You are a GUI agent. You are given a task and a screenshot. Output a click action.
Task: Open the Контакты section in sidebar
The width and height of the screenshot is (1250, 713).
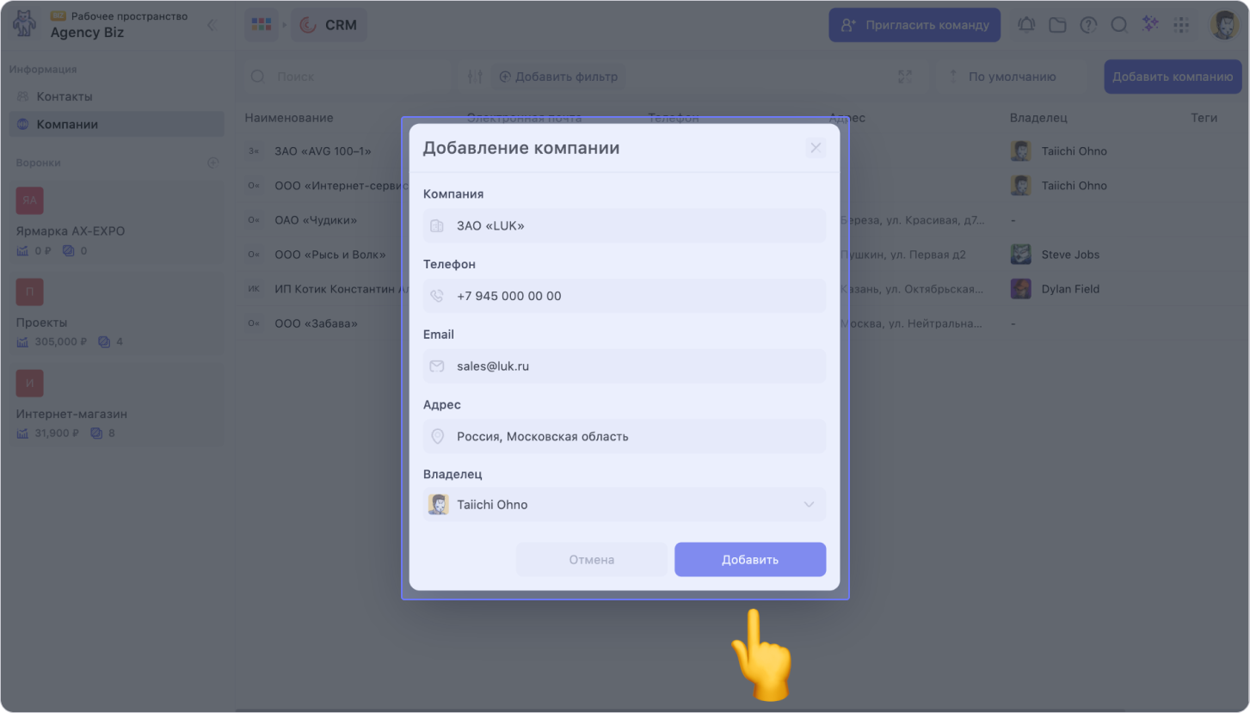65,96
